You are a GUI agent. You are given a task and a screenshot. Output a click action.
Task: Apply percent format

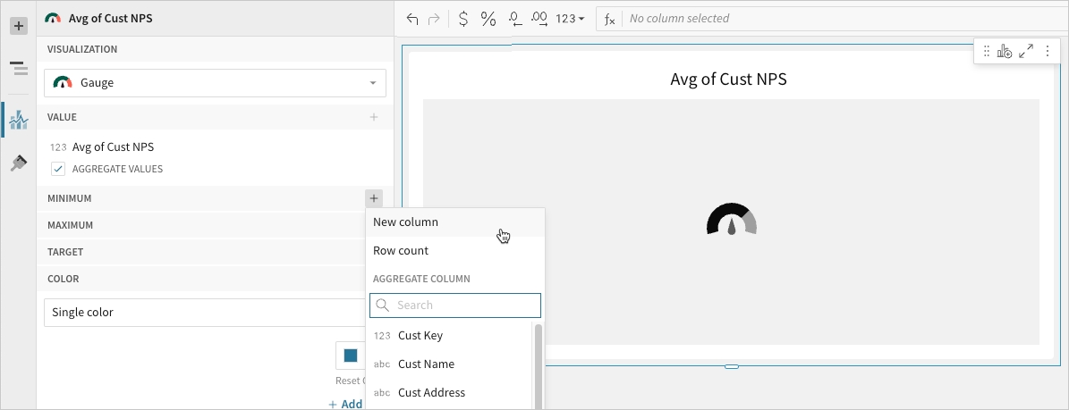(488, 19)
